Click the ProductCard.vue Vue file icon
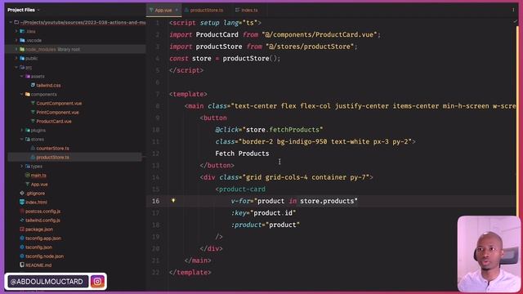The width and height of the screenshot is (523, 294). [x=33, y=122]
